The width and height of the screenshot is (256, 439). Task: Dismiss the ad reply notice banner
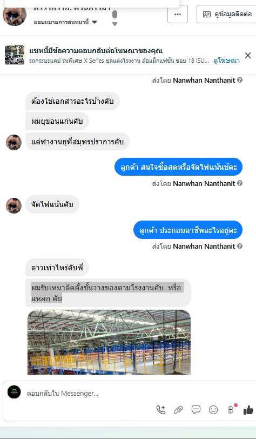point(247,56)
